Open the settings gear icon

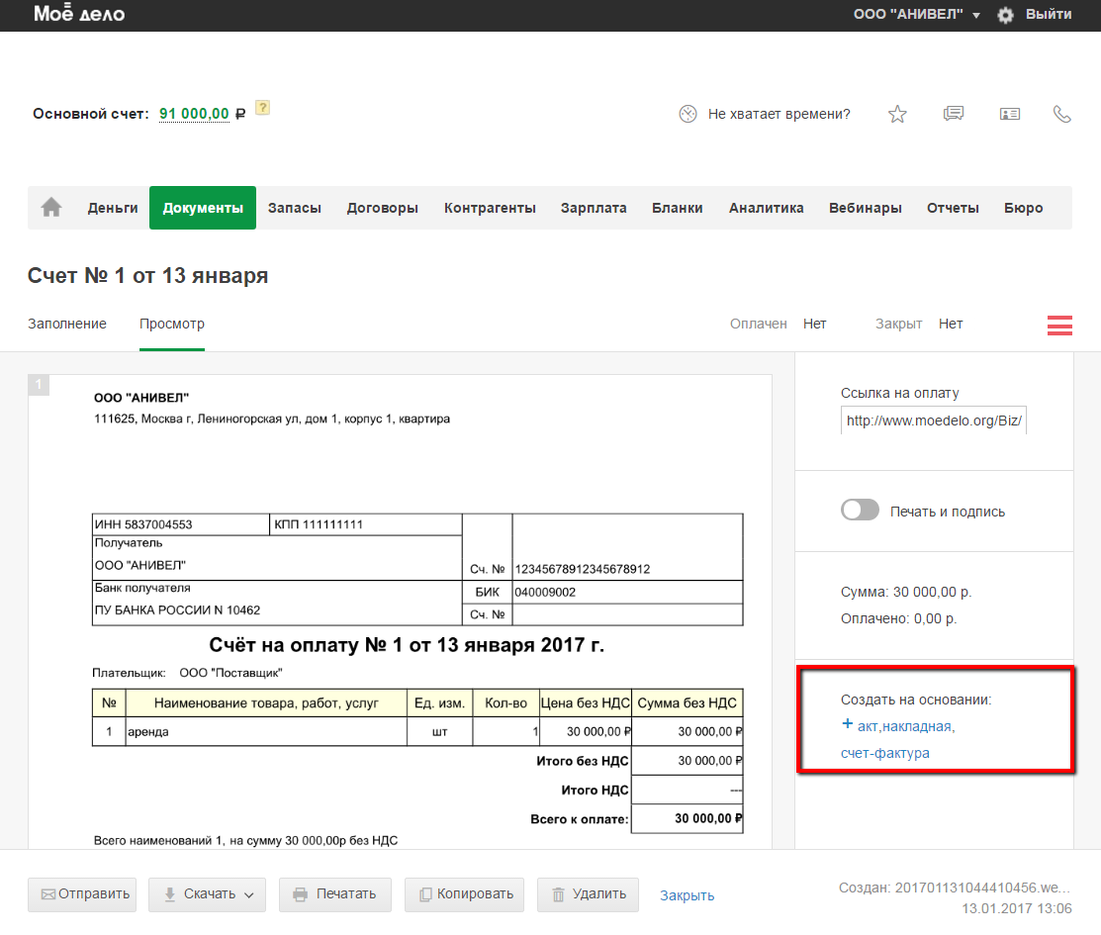pyautogui.click(x=1006, y=15)
